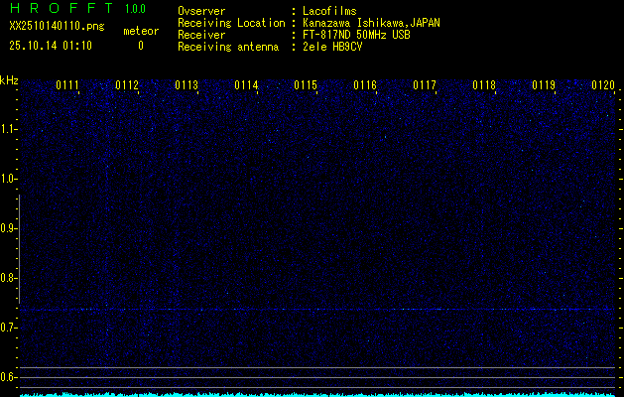Click the 0.7 frequency axis label
This screenshot has width=624, height=397.
(x=9, y=328)
